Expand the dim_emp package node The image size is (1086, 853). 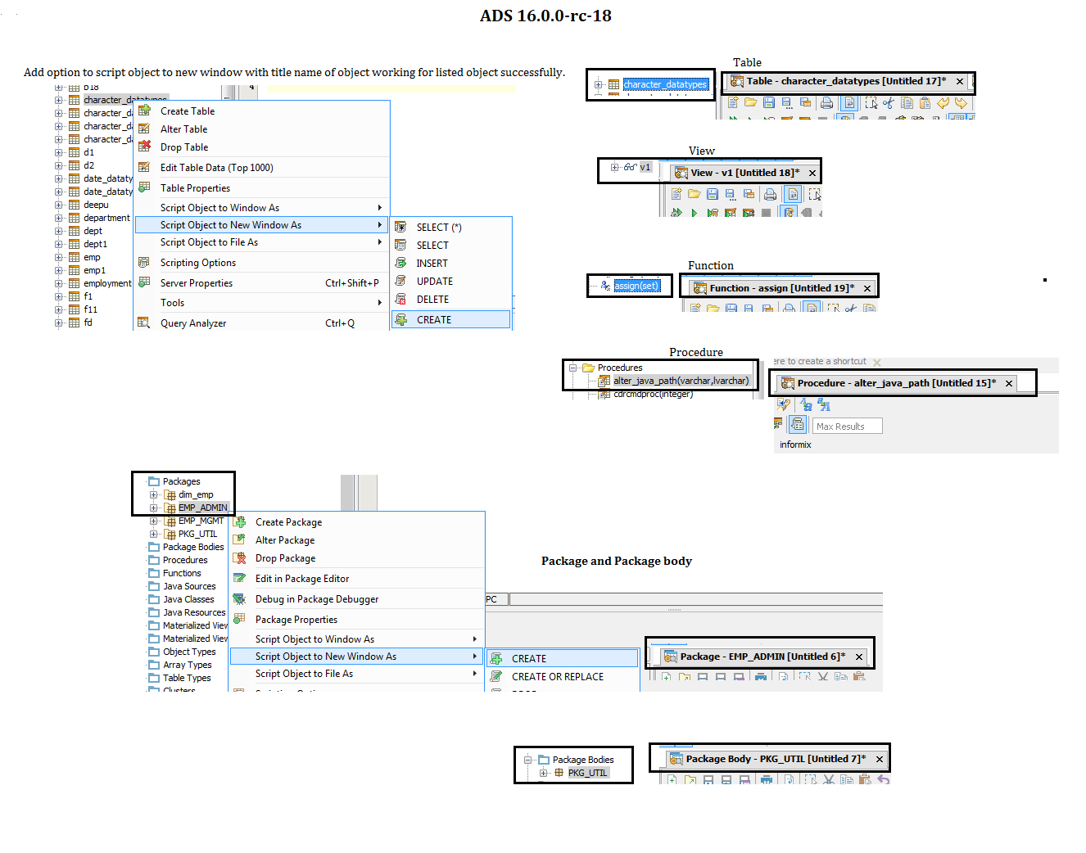tap(153, 494)
